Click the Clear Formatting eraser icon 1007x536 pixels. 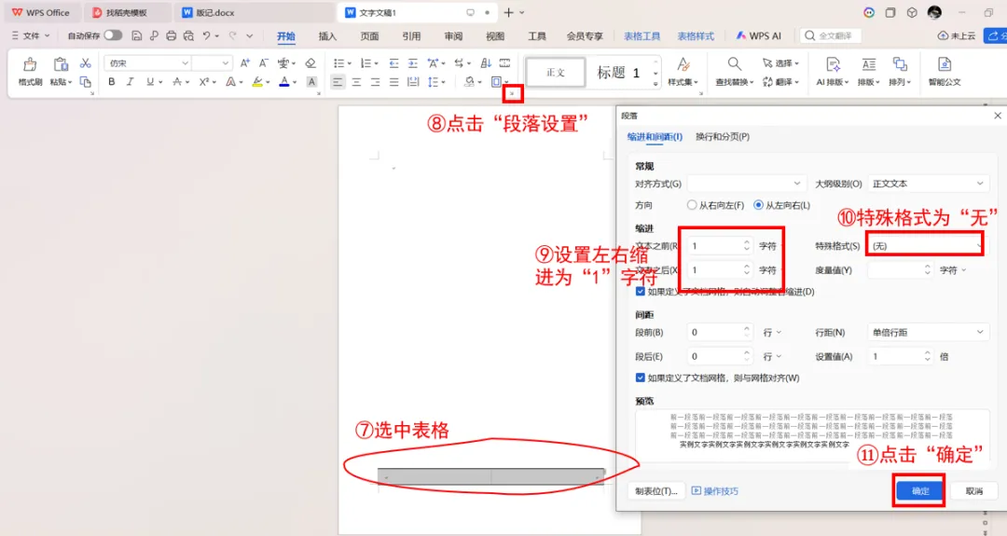pos(310,62)
